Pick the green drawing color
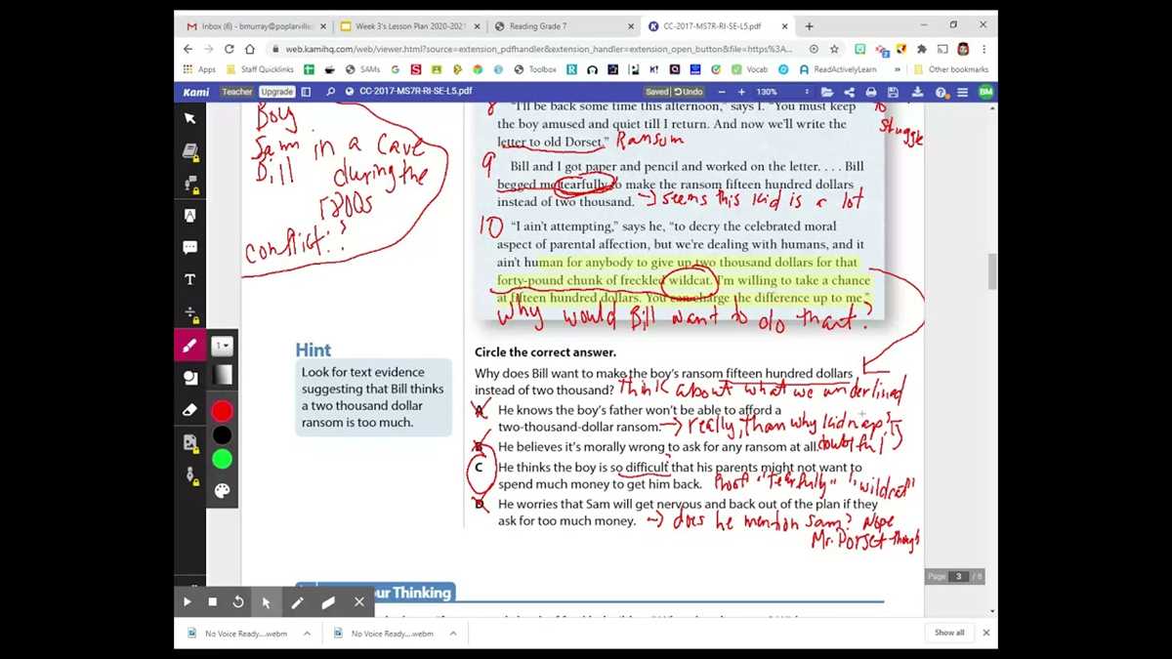The width and height of the screenshot is (1172, 659). point(223,459)
